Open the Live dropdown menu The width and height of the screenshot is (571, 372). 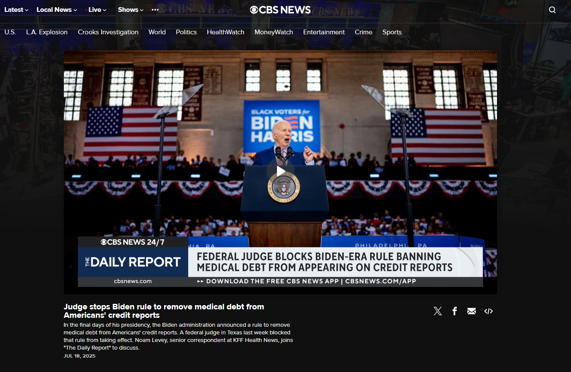[97, 10]
